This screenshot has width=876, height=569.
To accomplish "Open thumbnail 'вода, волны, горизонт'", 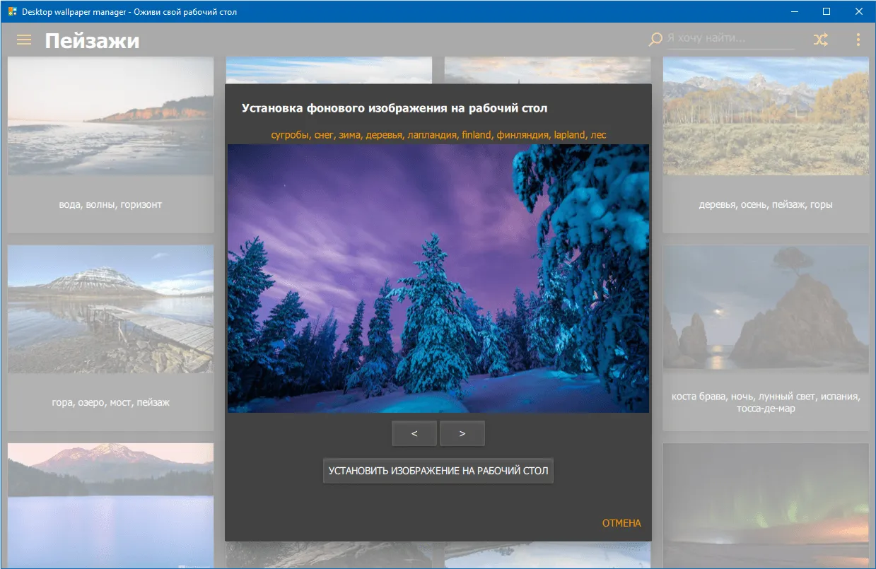I will (x=111, y=117).
